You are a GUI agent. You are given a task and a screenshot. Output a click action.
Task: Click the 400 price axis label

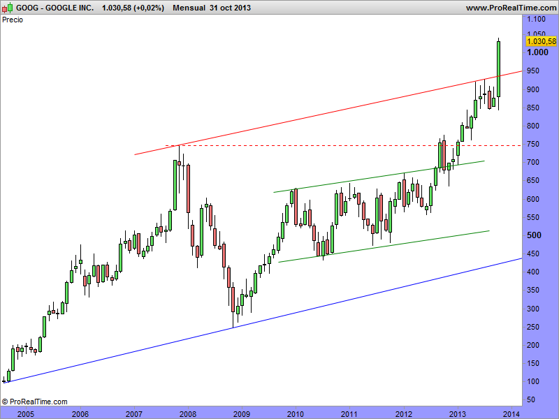coord(533,272)
